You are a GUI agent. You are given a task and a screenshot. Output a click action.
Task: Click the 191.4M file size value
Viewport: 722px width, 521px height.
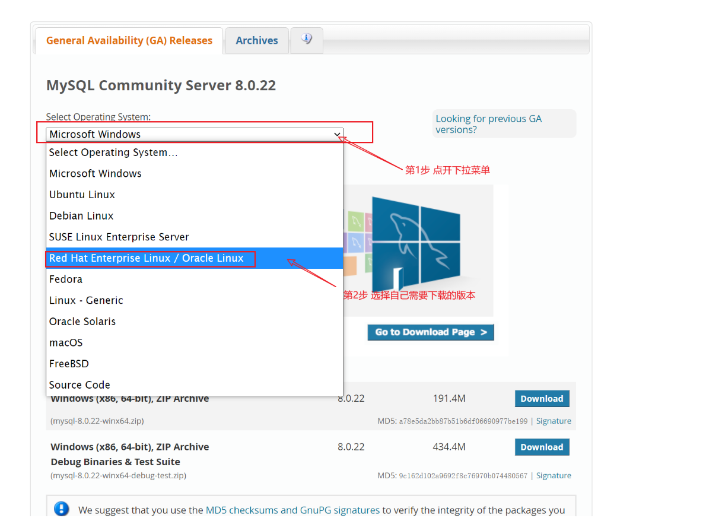(x=449, y=399)
